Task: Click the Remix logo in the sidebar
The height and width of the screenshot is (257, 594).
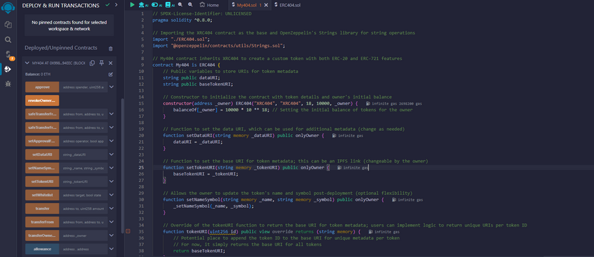Action: (8, 8)
